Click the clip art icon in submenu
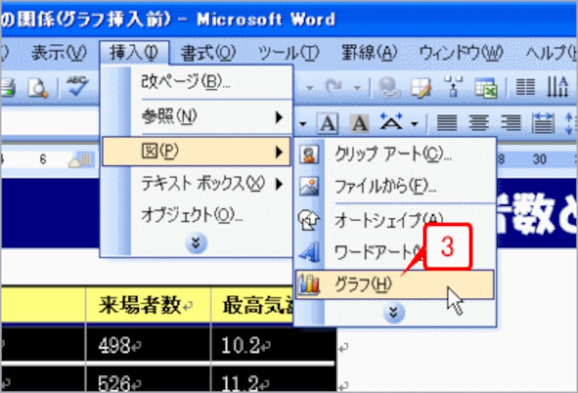 (x=309, y=154)
